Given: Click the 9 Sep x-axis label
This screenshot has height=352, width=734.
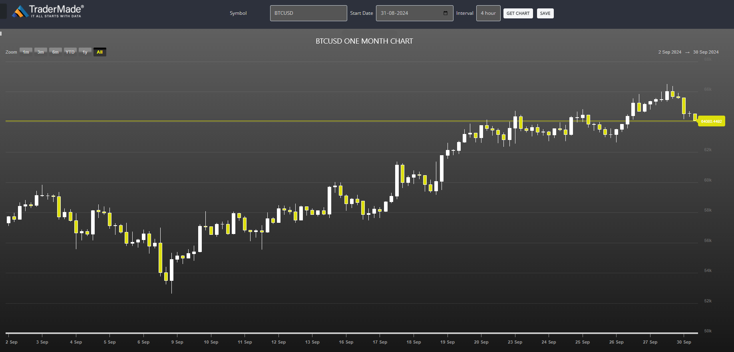Looking at the screenshot, I should (177, 342).
